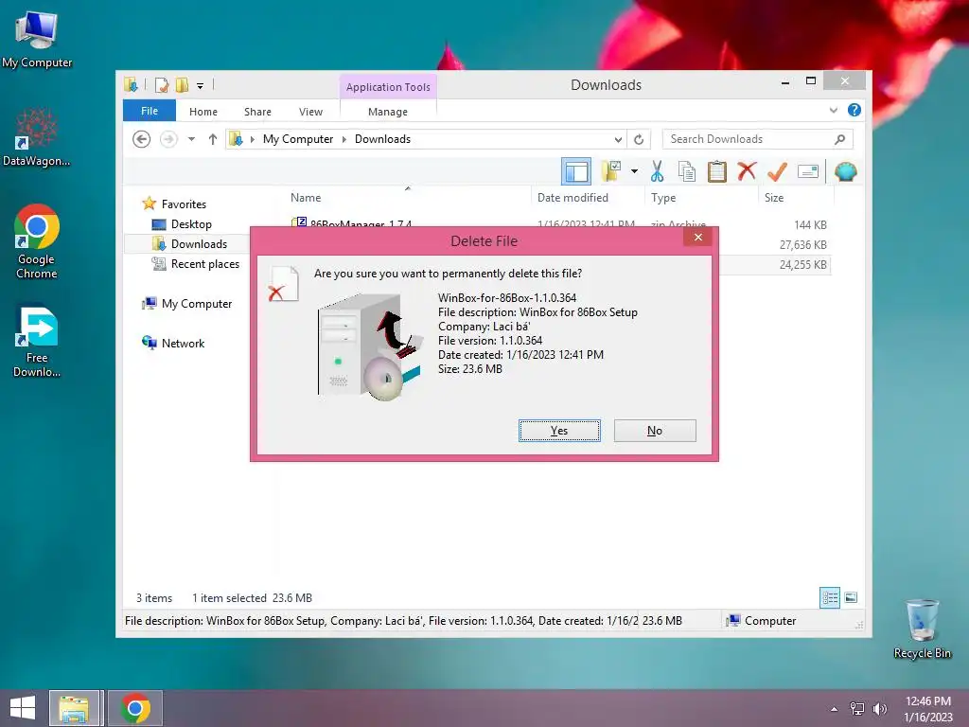Open address bar history dropdown
Viewport: 969px width, 727px height.
618,139
